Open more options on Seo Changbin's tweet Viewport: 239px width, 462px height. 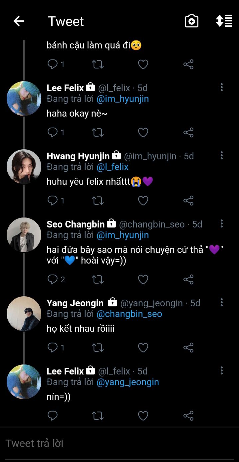pos(222,224)
